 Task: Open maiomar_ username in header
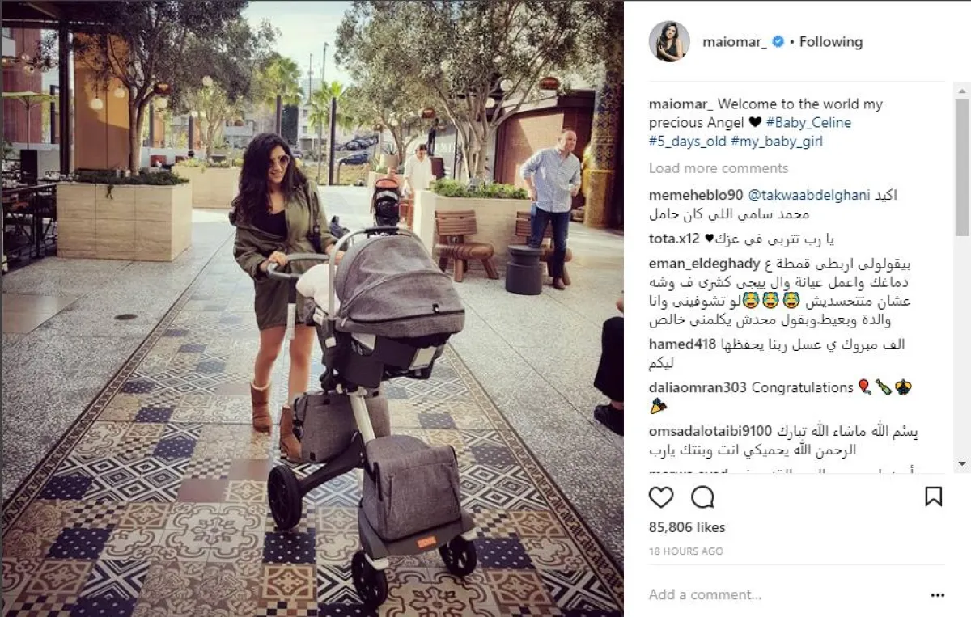734,42
